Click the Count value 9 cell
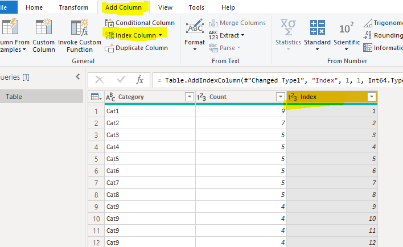403x247 pixels. 241,111
